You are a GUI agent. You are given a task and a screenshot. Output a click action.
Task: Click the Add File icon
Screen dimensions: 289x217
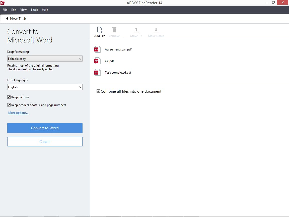100,30
